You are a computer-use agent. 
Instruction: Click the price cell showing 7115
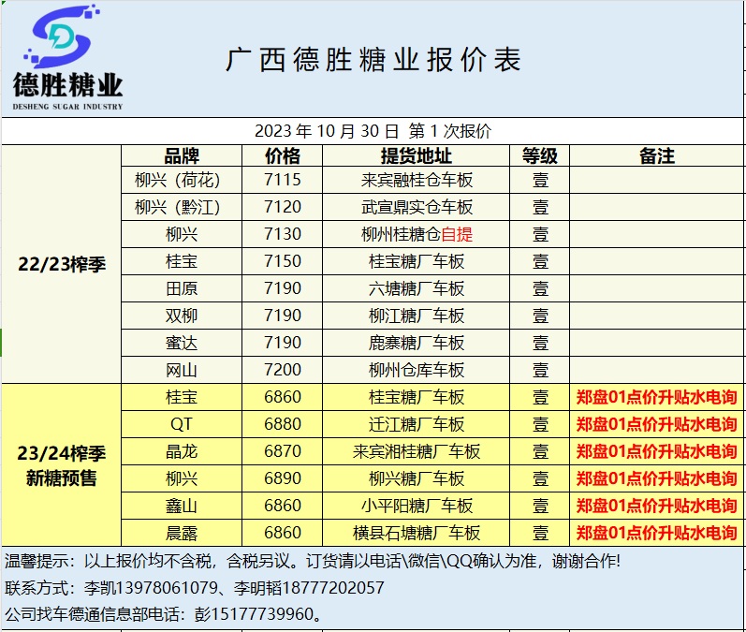(x=283, y=180)
